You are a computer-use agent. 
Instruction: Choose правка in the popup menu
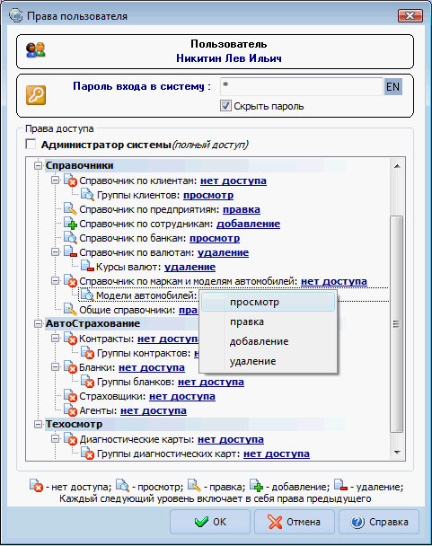[x=268, y=321]
